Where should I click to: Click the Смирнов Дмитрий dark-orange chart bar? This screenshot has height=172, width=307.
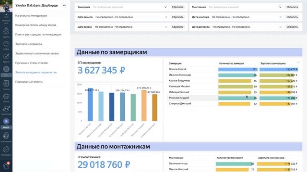[x=154, y=107]
